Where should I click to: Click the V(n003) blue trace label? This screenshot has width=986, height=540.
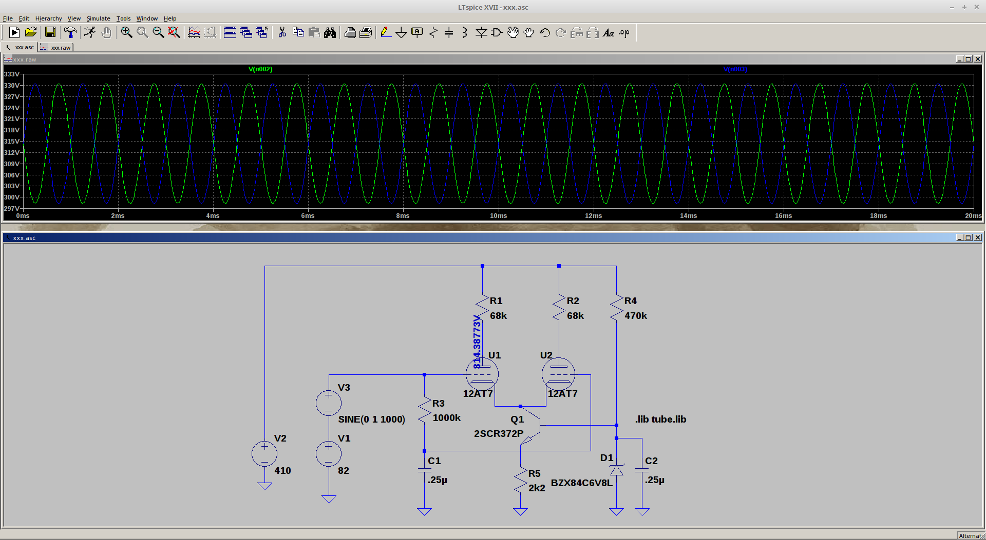tap(735, 69)
